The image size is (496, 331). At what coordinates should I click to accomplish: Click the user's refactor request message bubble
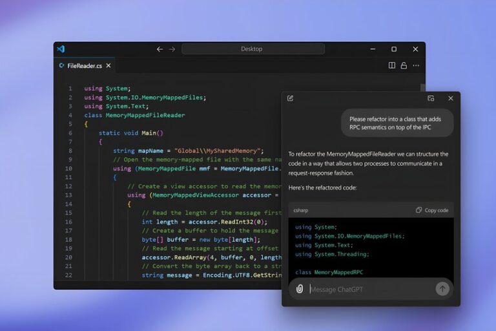[397, 123]
